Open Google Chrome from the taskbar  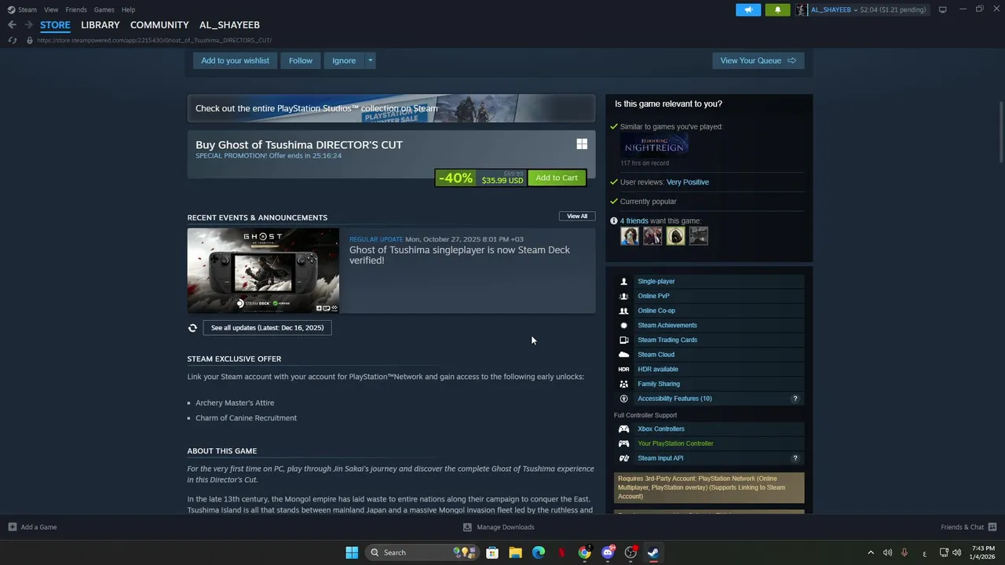click(x=584, y=552)
